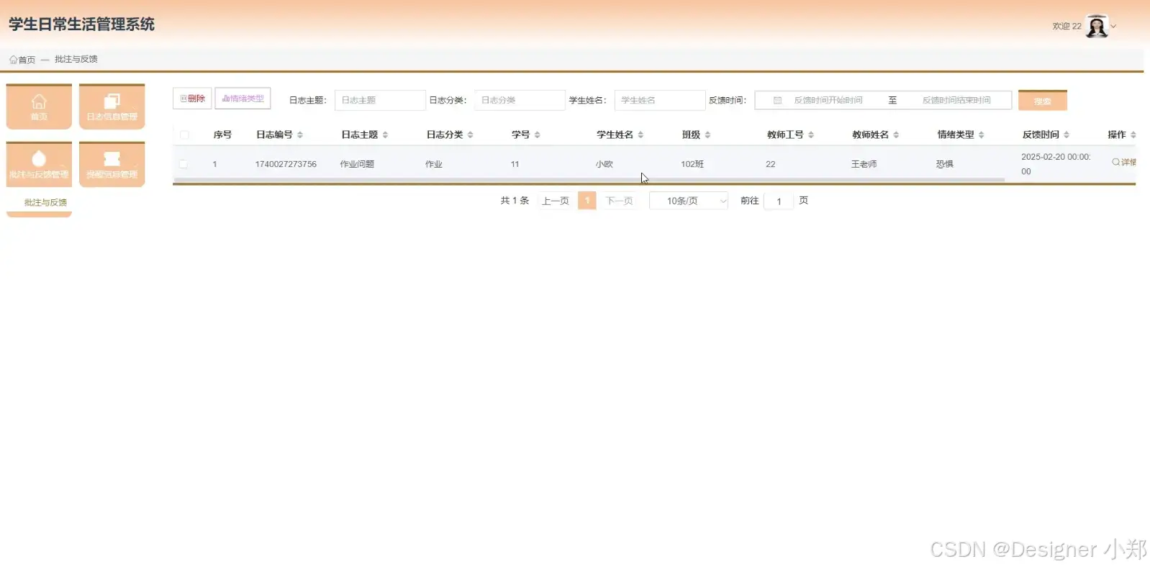Screen dimensions: 1150x569
Task: Open 详情 details for the row
Action: coord(1124,163)
